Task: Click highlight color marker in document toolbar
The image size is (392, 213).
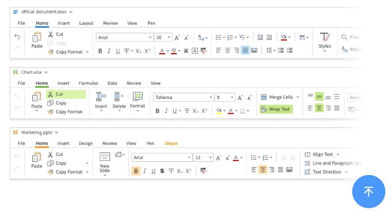Action: click(174, 51)
